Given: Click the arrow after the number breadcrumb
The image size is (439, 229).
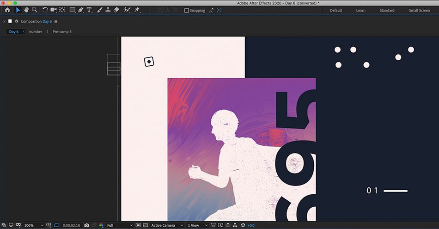Looking at the screenshot, I should coord(47,31).
